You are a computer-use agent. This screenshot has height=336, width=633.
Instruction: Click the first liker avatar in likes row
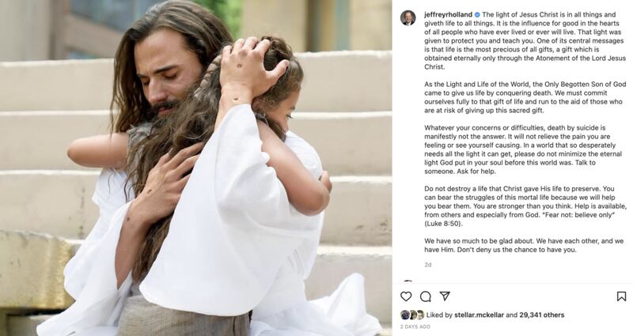(405, 315)
